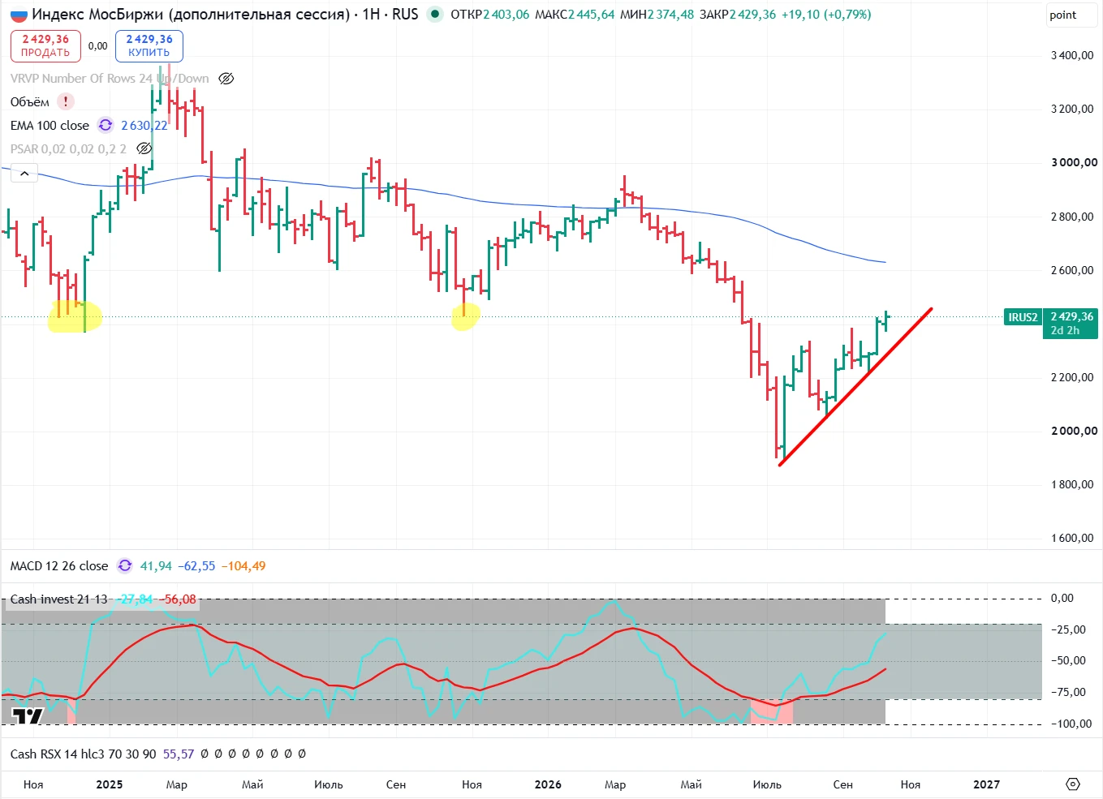This screenshot has height=799, width=1103.
Task: Select the EMA 100 close legend label
Action: point(50,125)
